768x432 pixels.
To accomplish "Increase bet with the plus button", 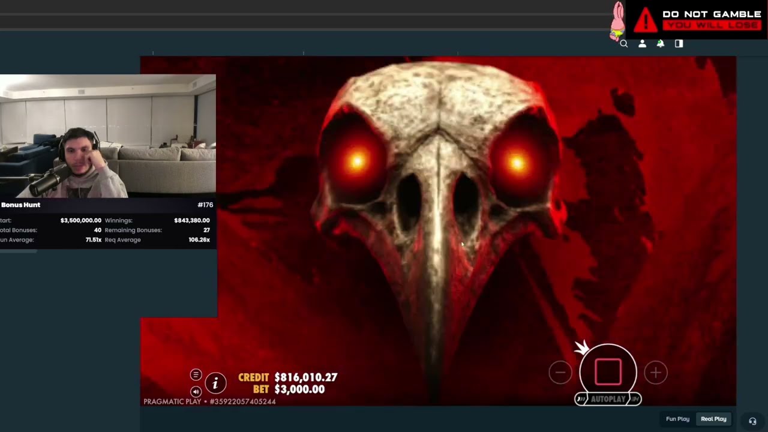I will tap(656, 373).
